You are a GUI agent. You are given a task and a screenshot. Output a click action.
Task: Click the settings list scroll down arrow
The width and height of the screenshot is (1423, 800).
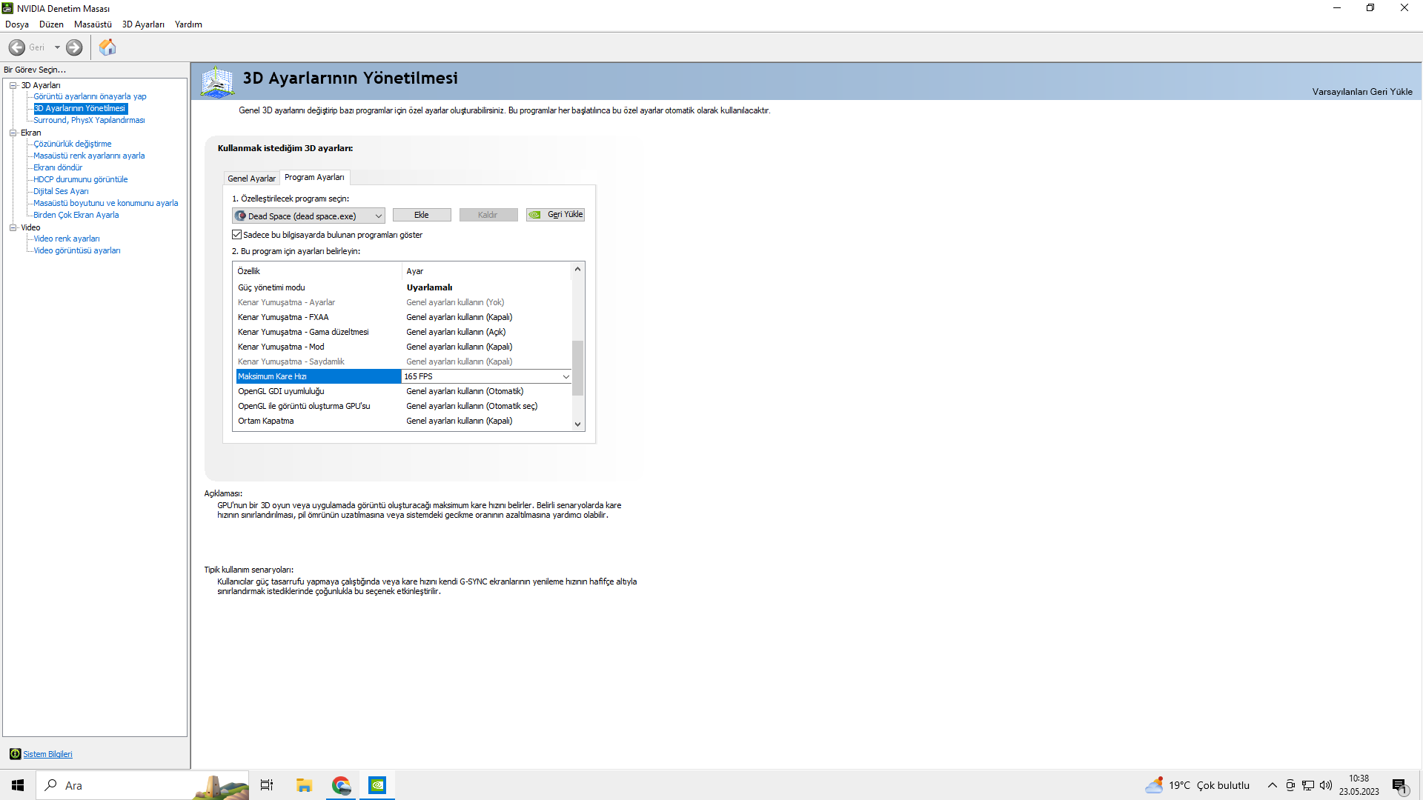tap(578, 424)
